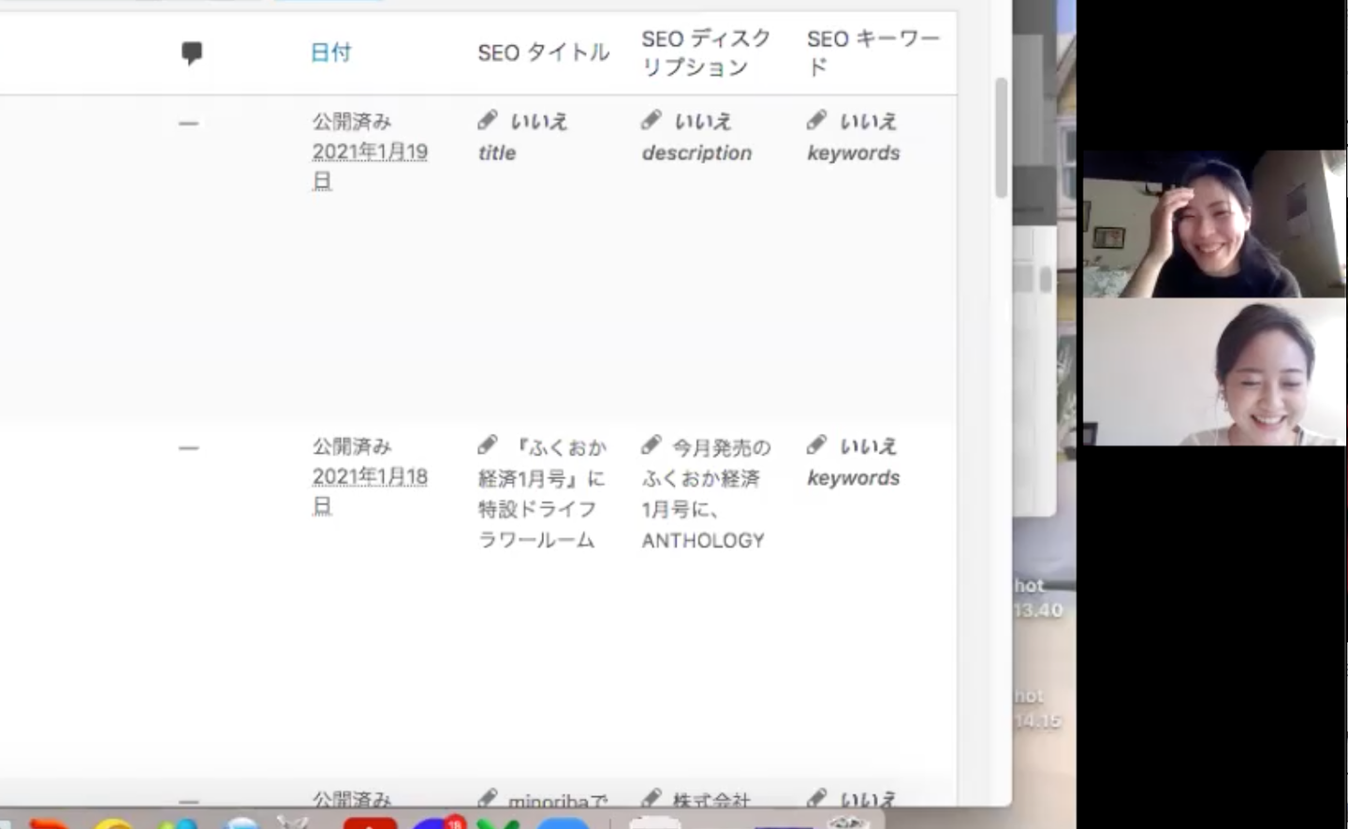Click 公開済み status in the January 18 row
The image size is (1348, 829).
tap(352, 446)
